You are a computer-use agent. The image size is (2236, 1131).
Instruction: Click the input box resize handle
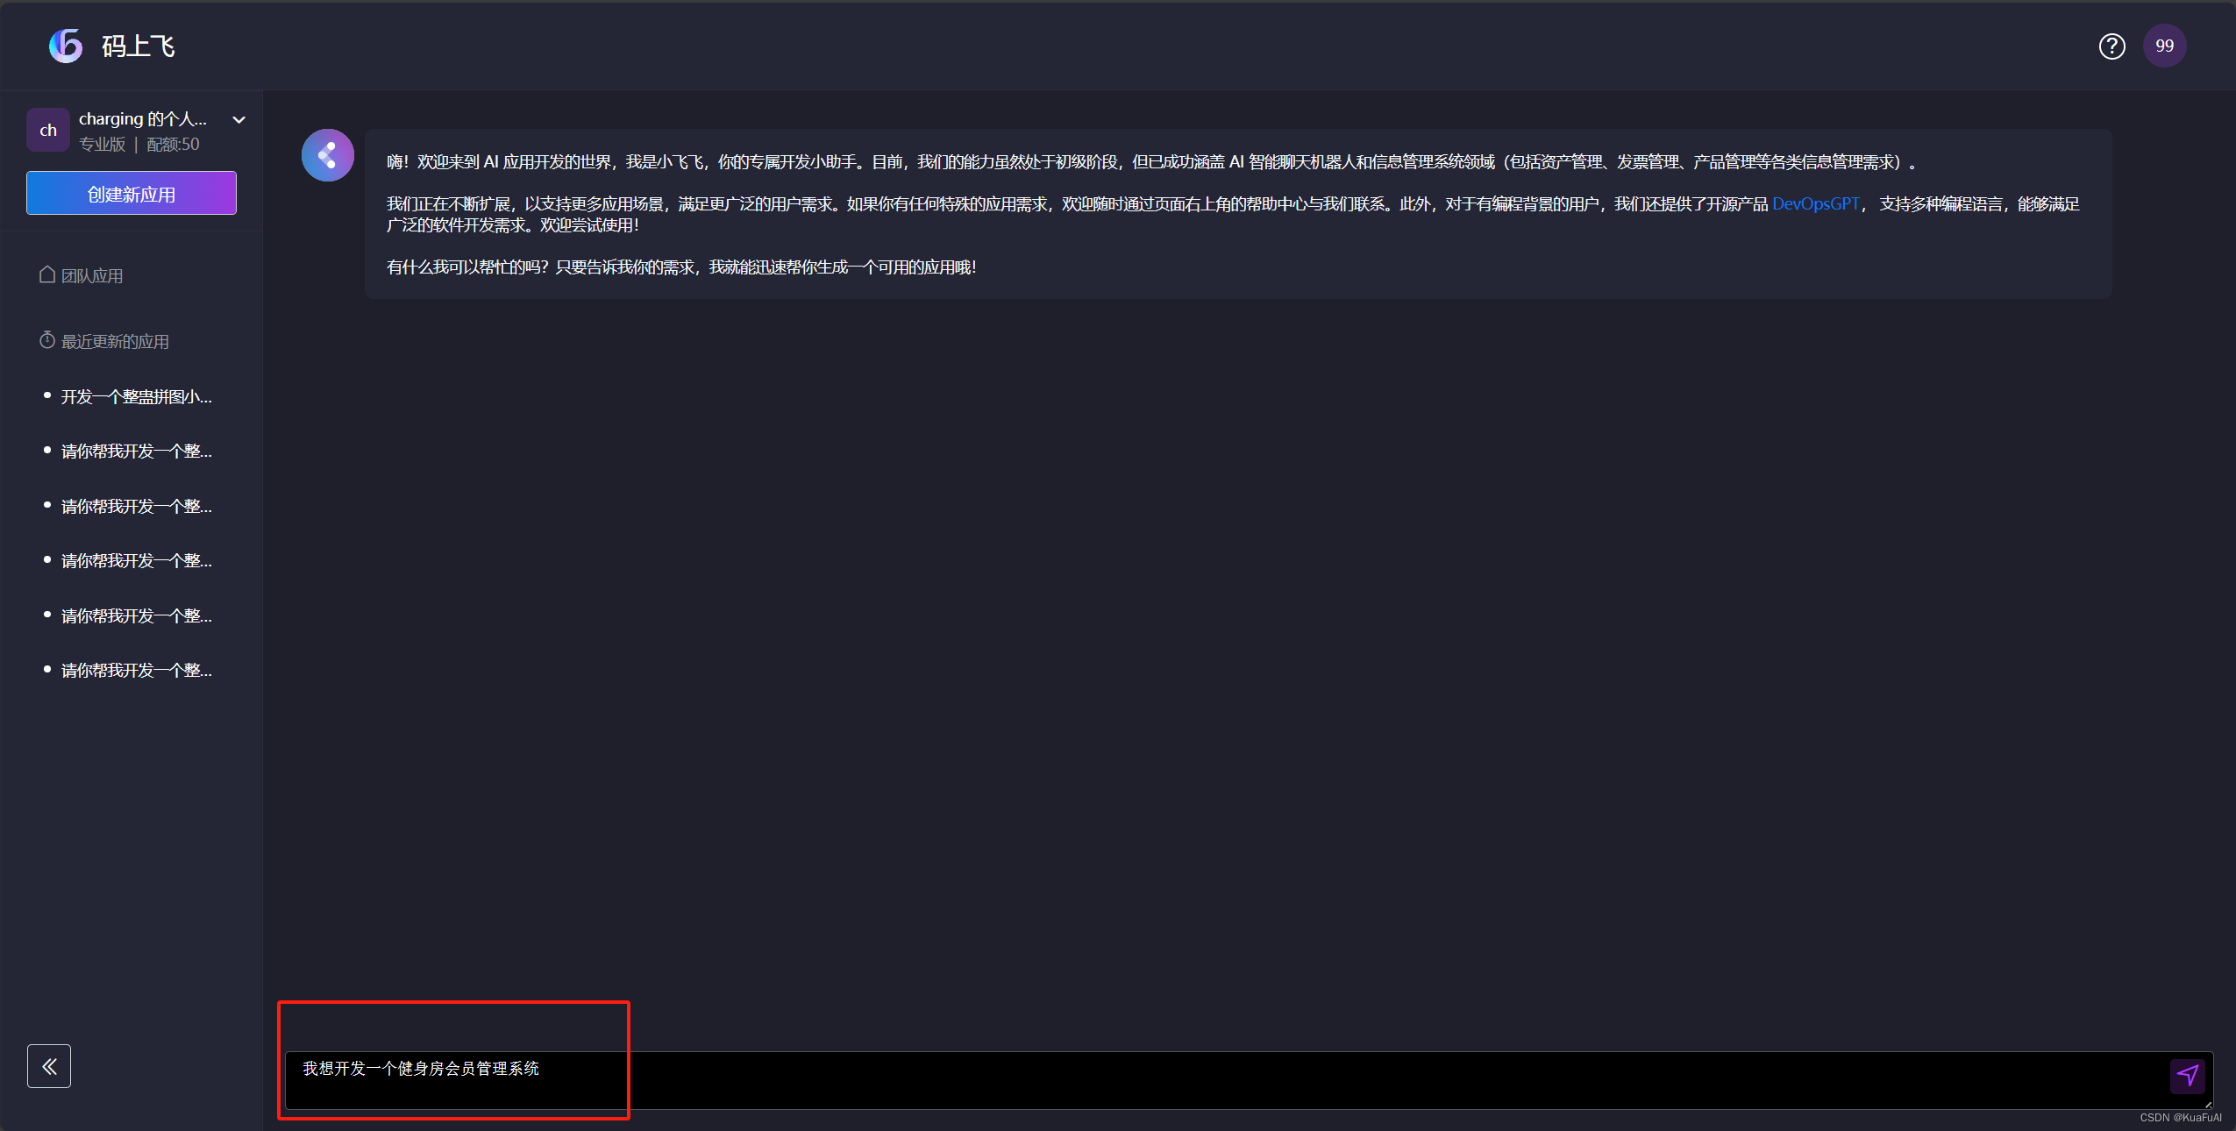2207,1105
